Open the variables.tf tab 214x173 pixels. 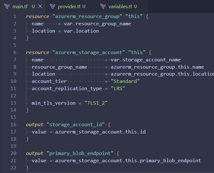pyautogui.click(x=120, y=6)
